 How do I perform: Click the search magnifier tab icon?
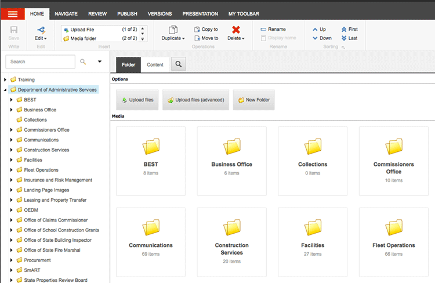point(178,64)
